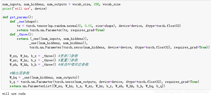Click the nn.ParameterList return statement
This screenshot has width=211, height=96.
pos(87,86)
